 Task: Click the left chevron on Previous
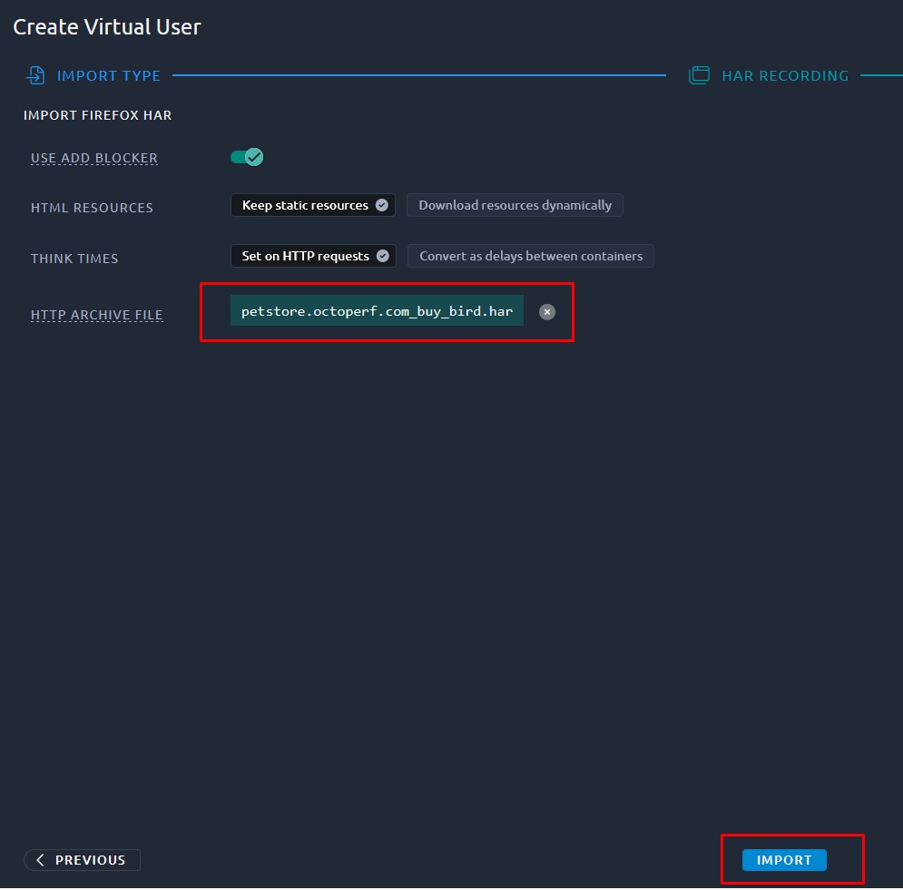point(40,860)
